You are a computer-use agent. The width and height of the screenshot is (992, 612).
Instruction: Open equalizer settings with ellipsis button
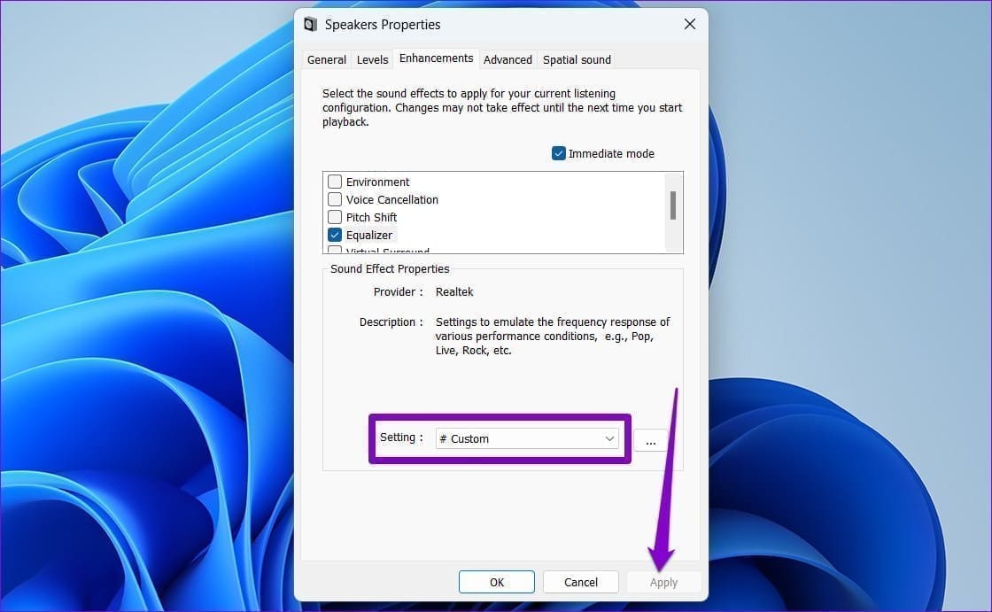[651, 440]
